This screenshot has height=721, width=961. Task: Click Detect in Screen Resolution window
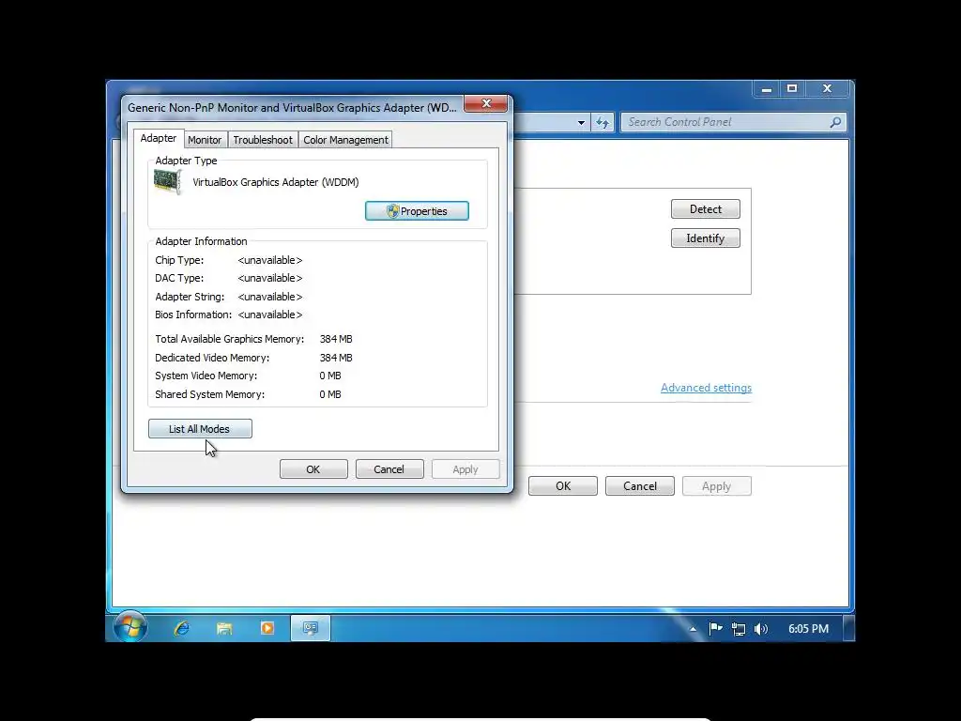point(706,209)
